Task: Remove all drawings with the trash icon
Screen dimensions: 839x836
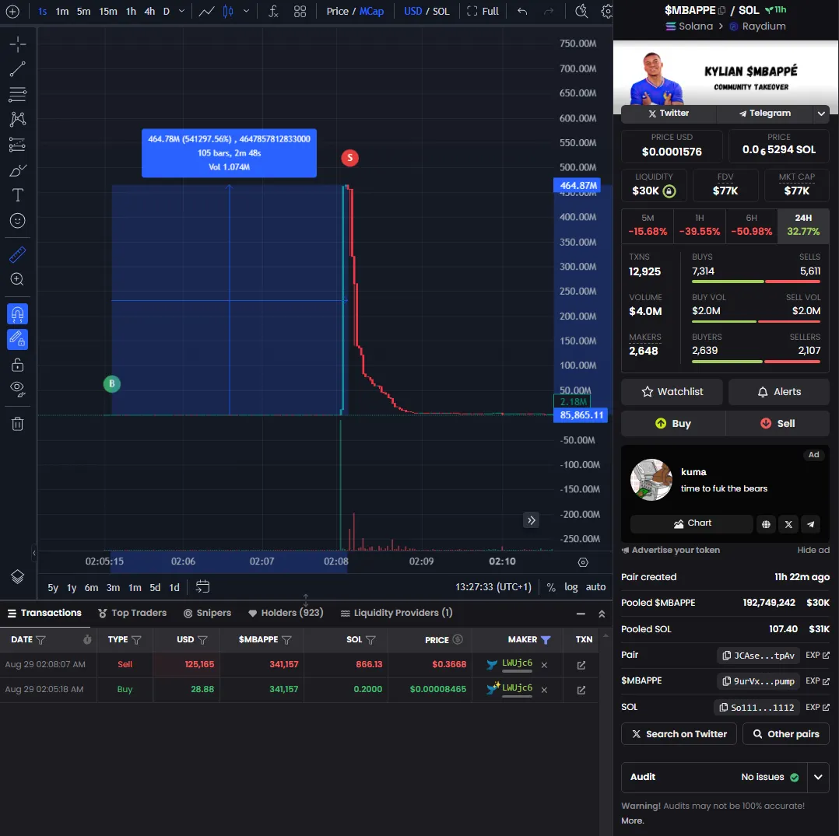Action: pos(17,423)
